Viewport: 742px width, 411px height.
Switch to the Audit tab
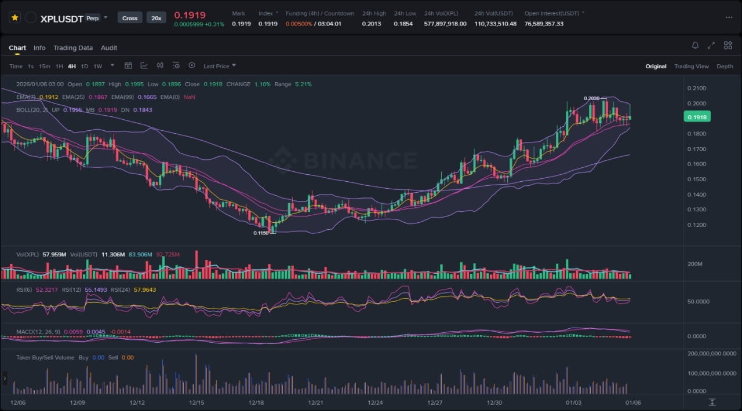pyautogui.click(x=109, y=48)
